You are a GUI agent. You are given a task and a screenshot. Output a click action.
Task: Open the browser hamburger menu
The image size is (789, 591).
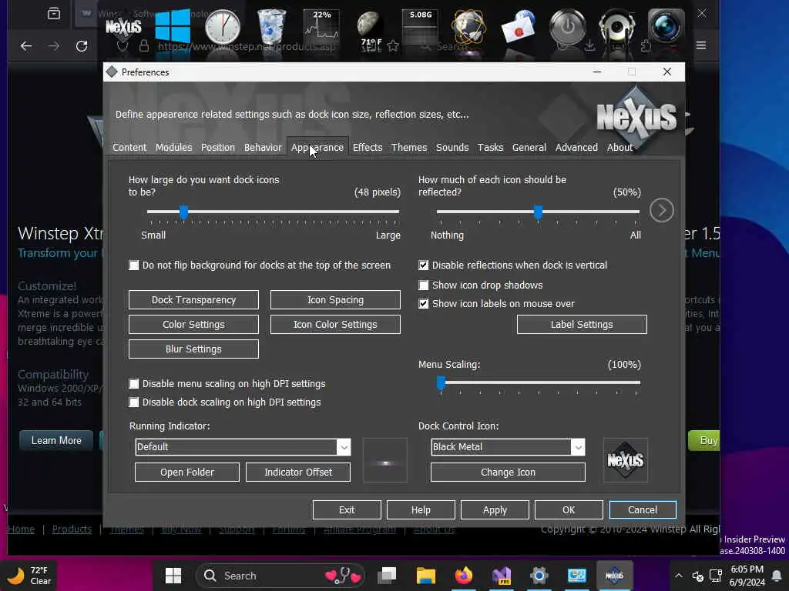point(701,45)
